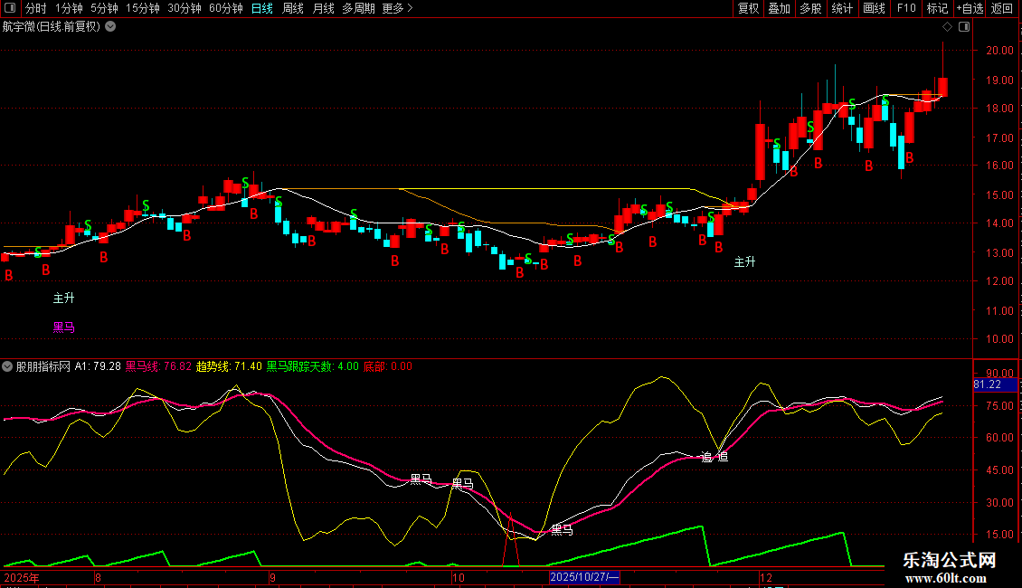Switch to 分时 view

pyautogui.click(x=36, y=8)
